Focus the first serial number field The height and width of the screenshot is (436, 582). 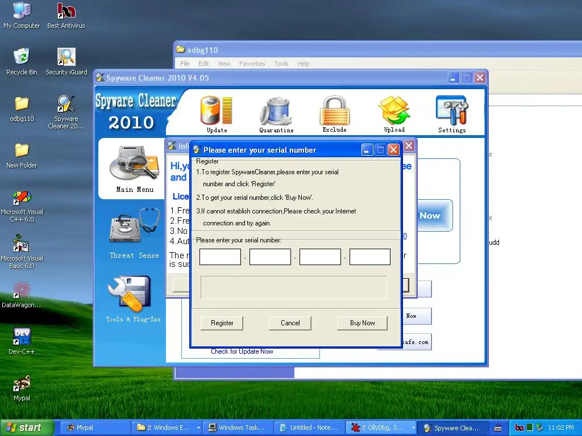coord(220,257)
